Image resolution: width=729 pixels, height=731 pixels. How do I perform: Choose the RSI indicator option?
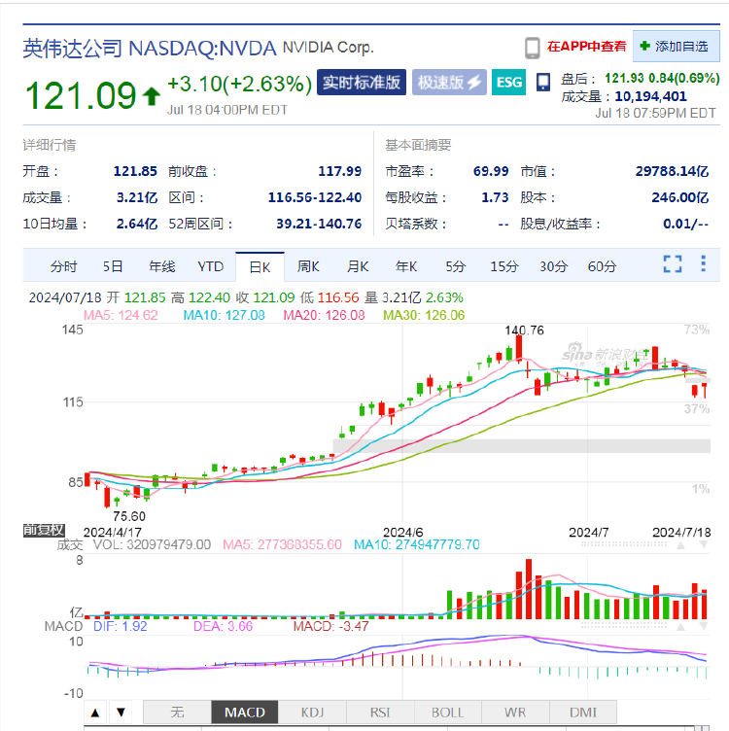[x=380, y=713]
